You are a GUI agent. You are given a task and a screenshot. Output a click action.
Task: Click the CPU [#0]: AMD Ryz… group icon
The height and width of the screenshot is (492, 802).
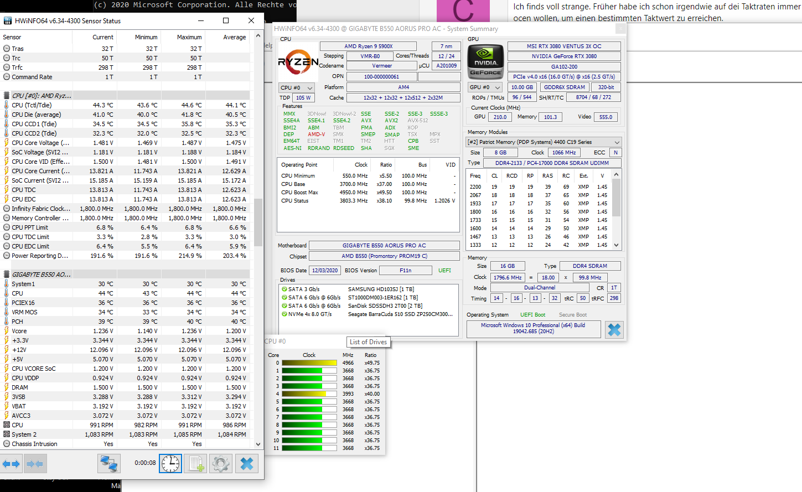tap(7, 96)
